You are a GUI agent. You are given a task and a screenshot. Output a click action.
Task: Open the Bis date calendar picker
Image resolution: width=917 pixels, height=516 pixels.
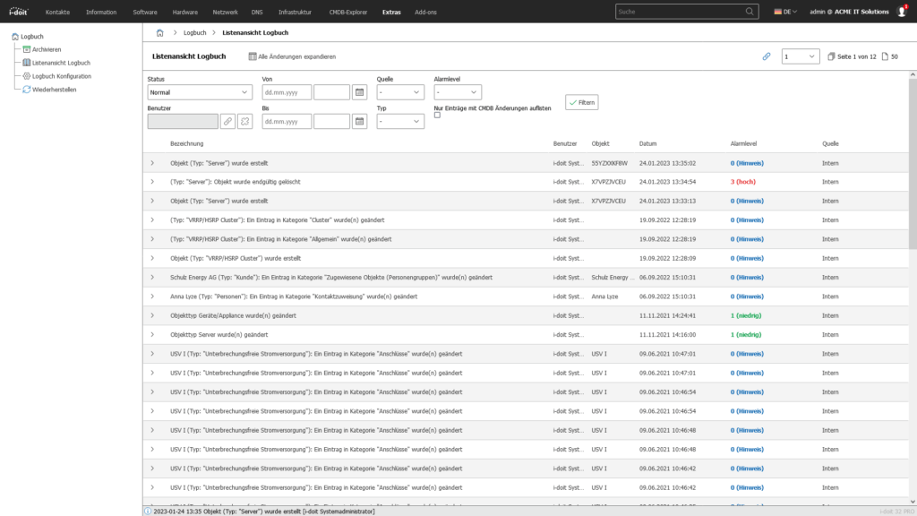point(359,121)
